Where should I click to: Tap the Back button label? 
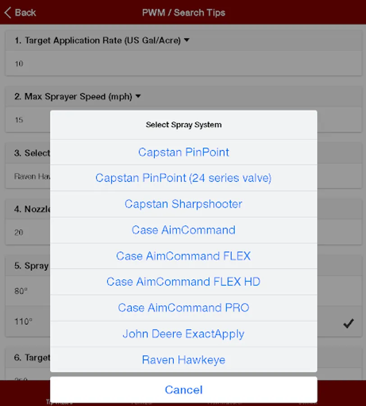[25, 12]
